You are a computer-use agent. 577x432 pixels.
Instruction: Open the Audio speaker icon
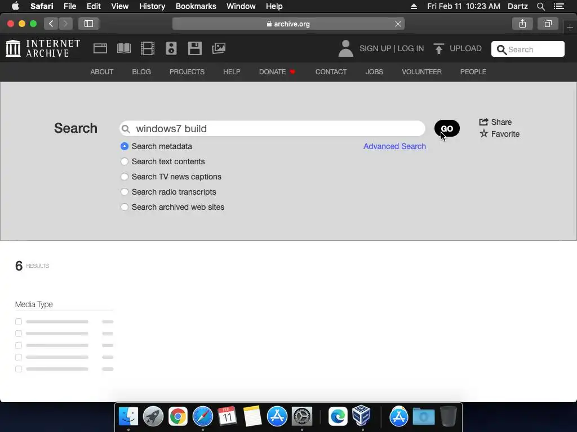(x=171, y=48)
